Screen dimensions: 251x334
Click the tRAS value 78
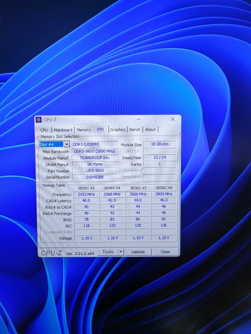pos(86,219)
